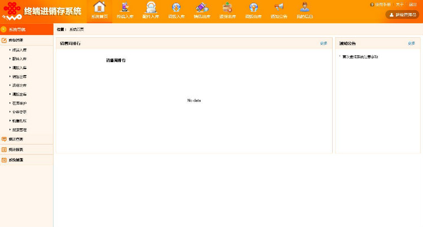Select 销售出库 in the sidebar tree
423x227 pixels.
[x=19, y=76]
